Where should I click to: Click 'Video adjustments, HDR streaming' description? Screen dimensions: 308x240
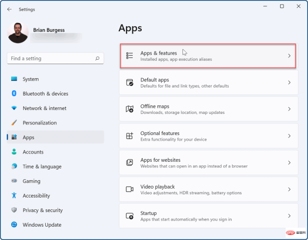191,193
